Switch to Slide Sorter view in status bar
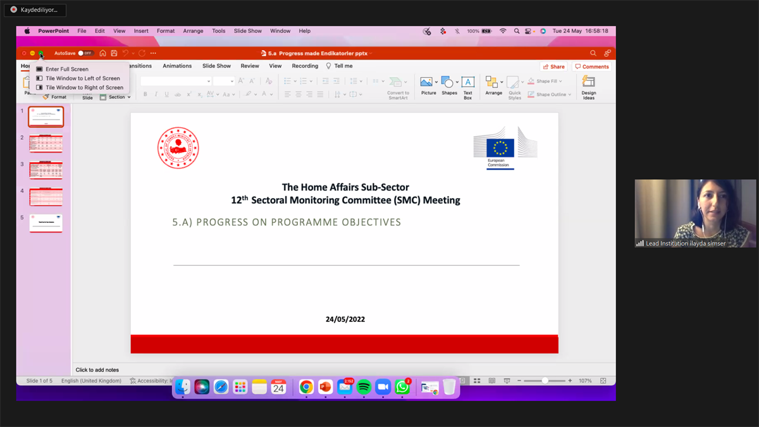The image size is (759, 427). coord(477,381)
